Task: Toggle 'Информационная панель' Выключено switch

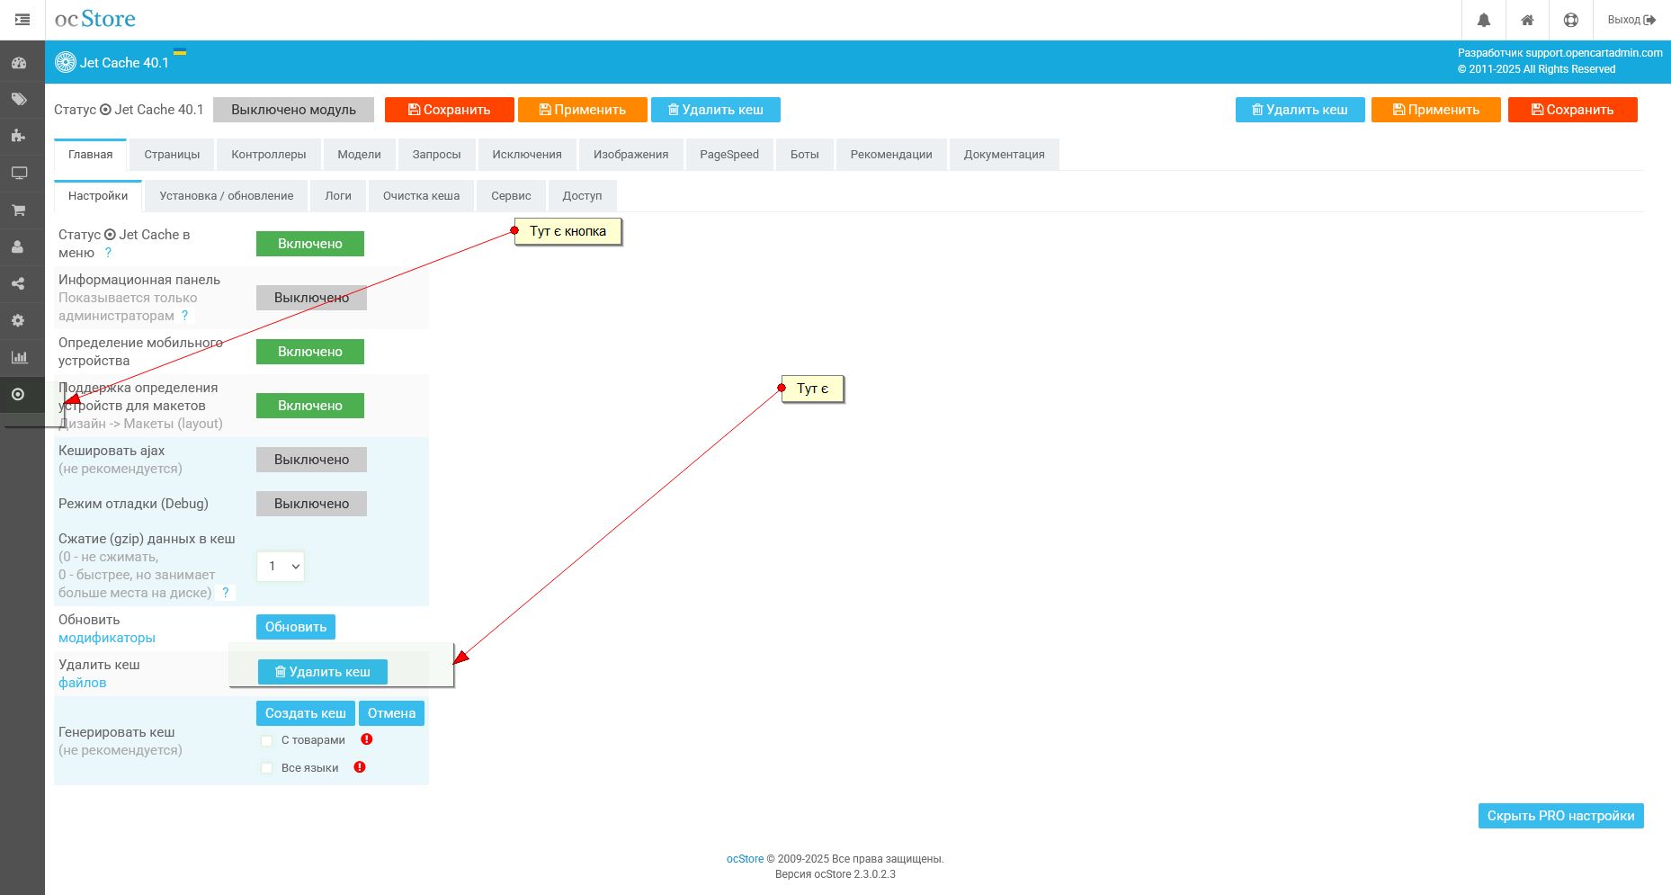Action: pos(311,298)
